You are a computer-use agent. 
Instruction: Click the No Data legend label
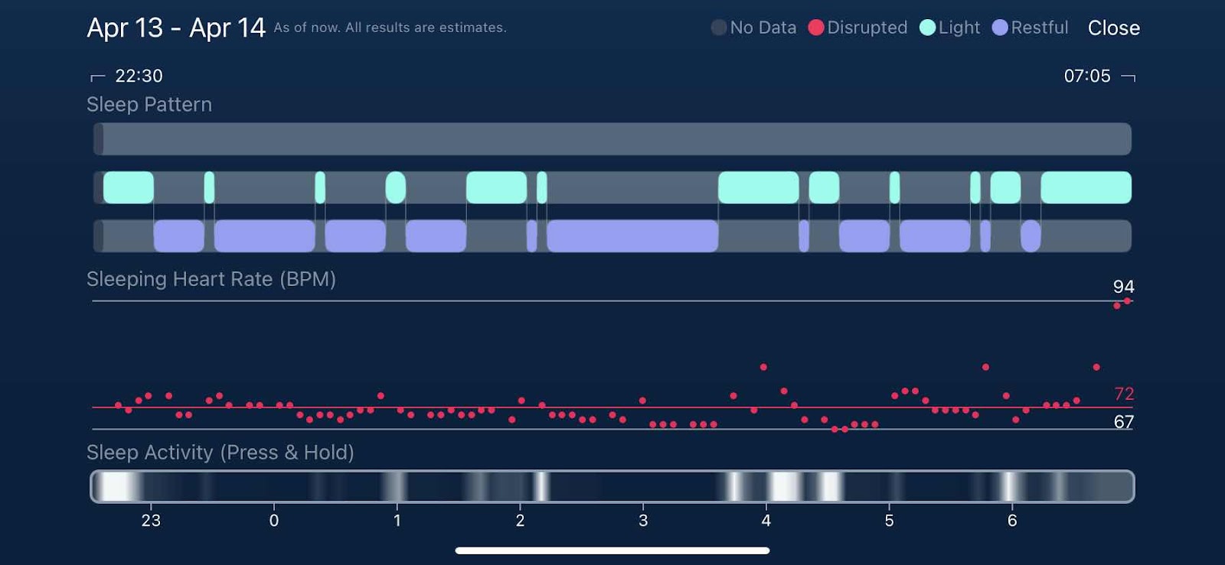763,28
